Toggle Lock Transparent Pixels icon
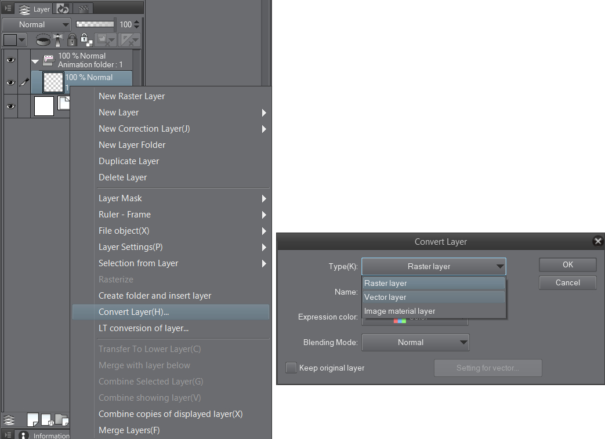Screen dimensions: 605x439 click(x=86, y=40)
